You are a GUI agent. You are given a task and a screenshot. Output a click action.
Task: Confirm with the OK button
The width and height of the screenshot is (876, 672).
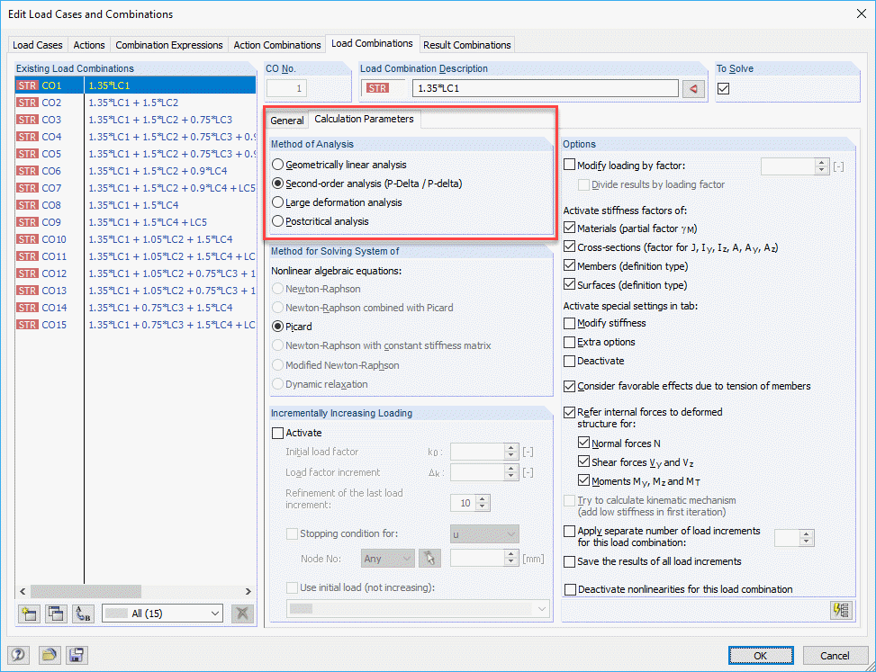(761, 655)
